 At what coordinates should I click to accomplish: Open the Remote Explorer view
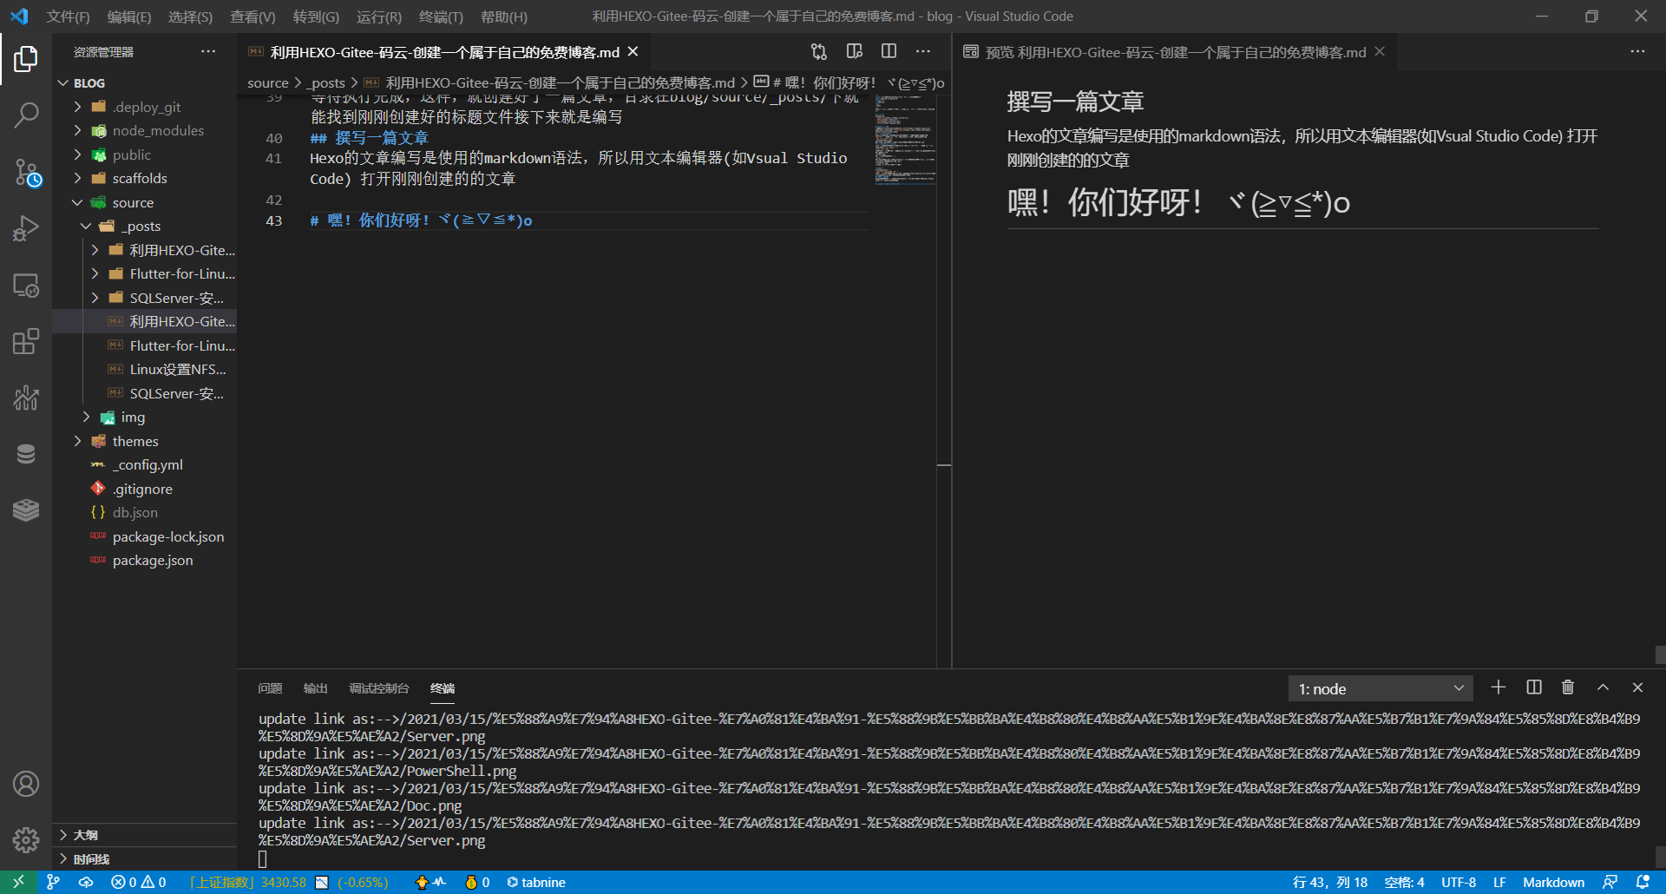(26, 286)
